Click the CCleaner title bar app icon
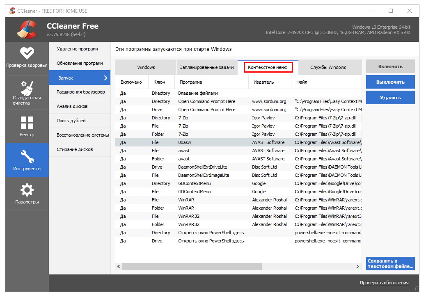426x297 pixels. (12, 11)
